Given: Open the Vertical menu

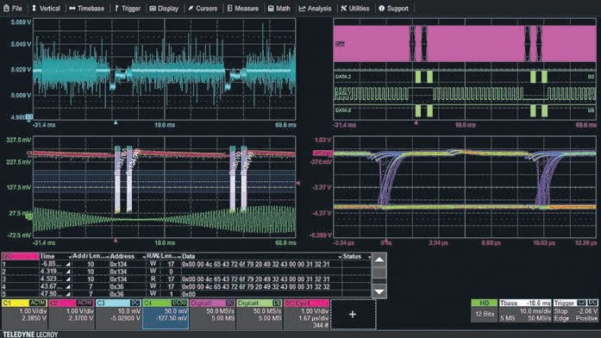Looking at the screenshot, I should pos(46,8).
